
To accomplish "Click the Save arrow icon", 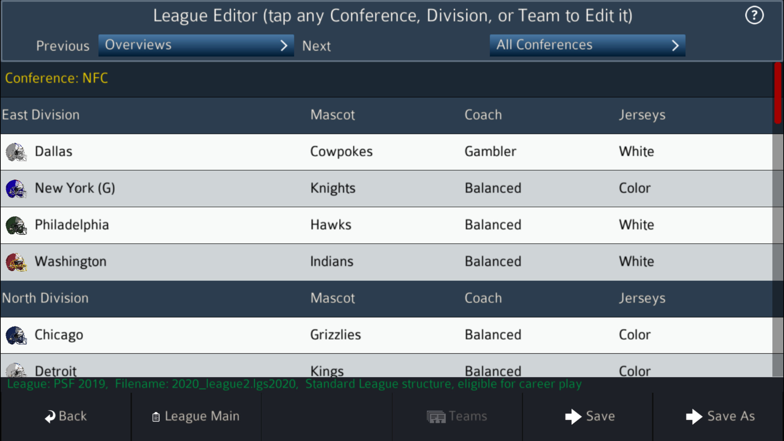I will tap(573, 416).
